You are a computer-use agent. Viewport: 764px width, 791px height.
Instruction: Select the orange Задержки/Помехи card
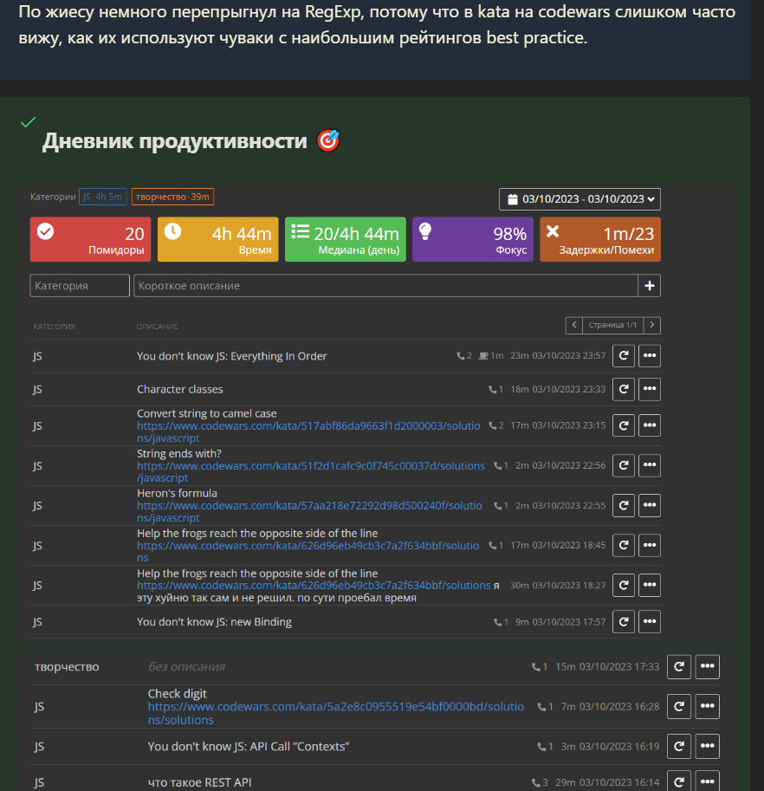point(600,239)
